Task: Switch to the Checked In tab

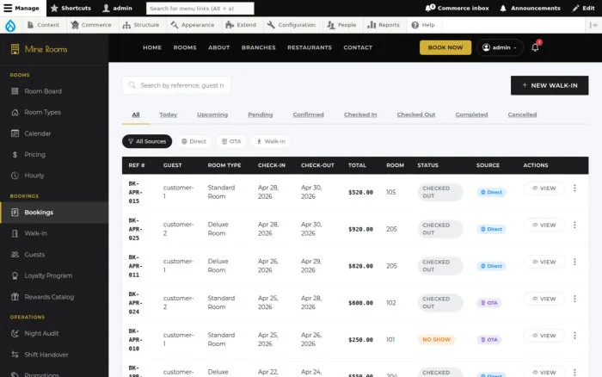Action: click(x=360, y=114)
